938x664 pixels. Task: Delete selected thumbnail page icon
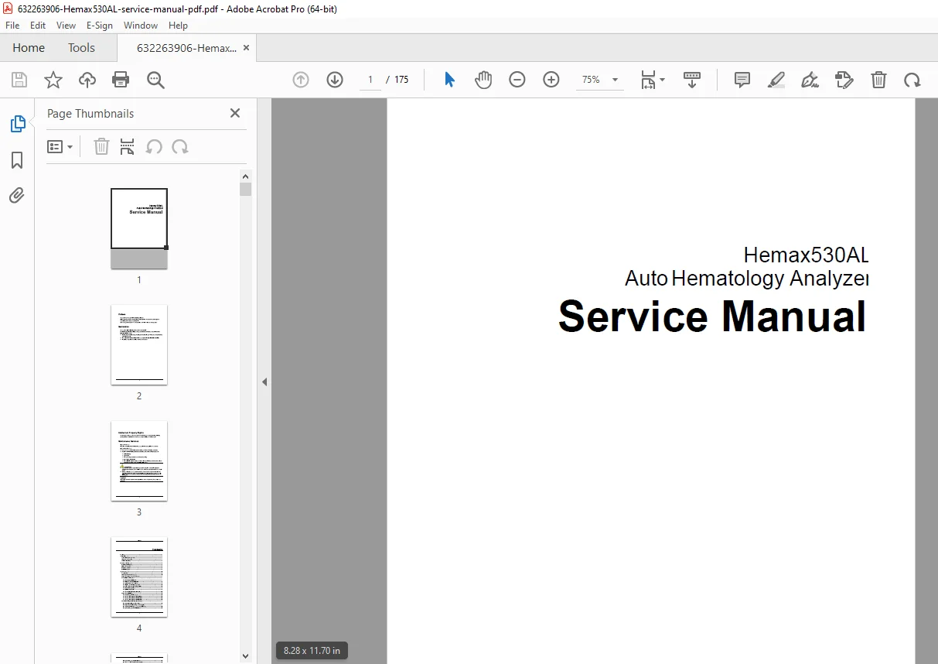point(101,146)
